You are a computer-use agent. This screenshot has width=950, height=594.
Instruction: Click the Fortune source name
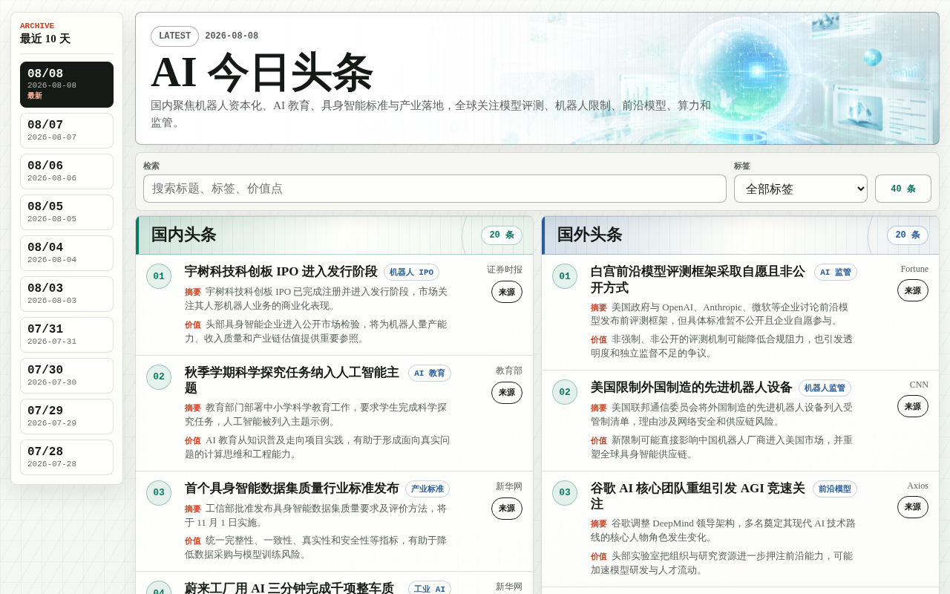pos(914,269)
